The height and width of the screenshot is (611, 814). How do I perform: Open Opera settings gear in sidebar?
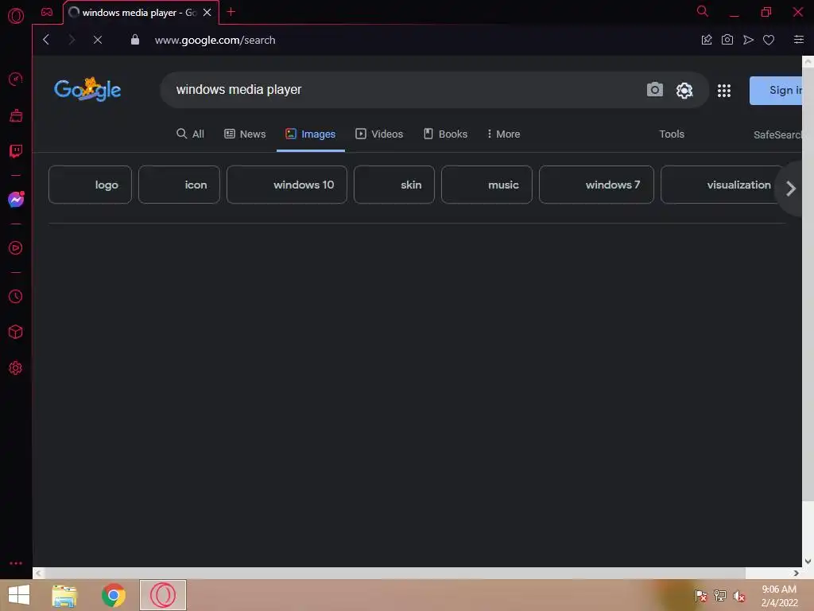[16, 368]
